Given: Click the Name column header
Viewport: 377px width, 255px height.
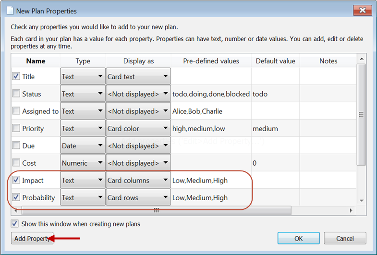Looking at the screenshot, I should tap(36, 61).
